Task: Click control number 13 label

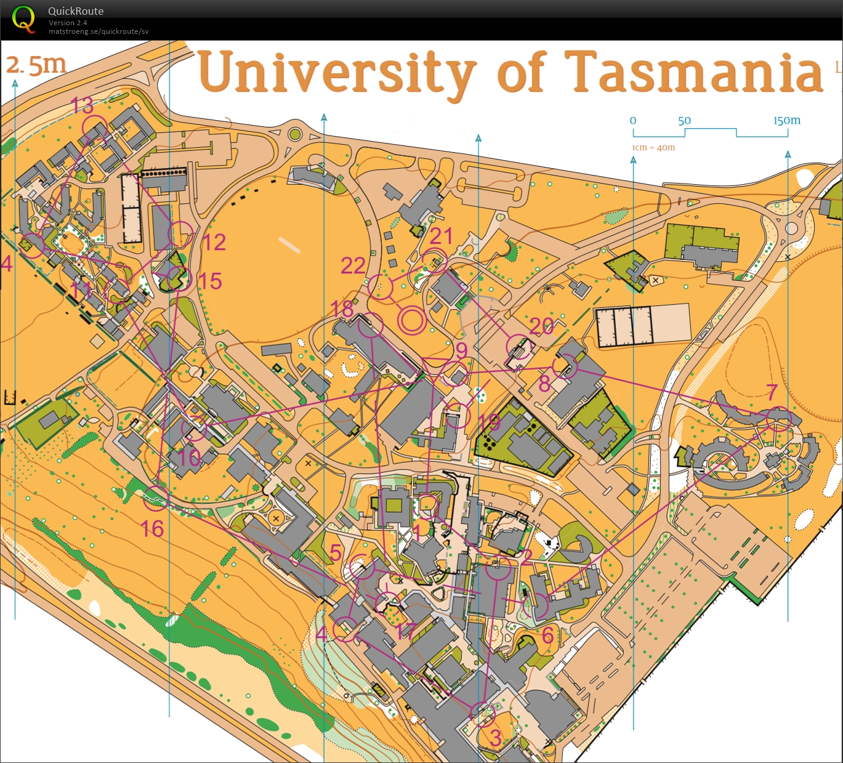Action: [82, 105]
